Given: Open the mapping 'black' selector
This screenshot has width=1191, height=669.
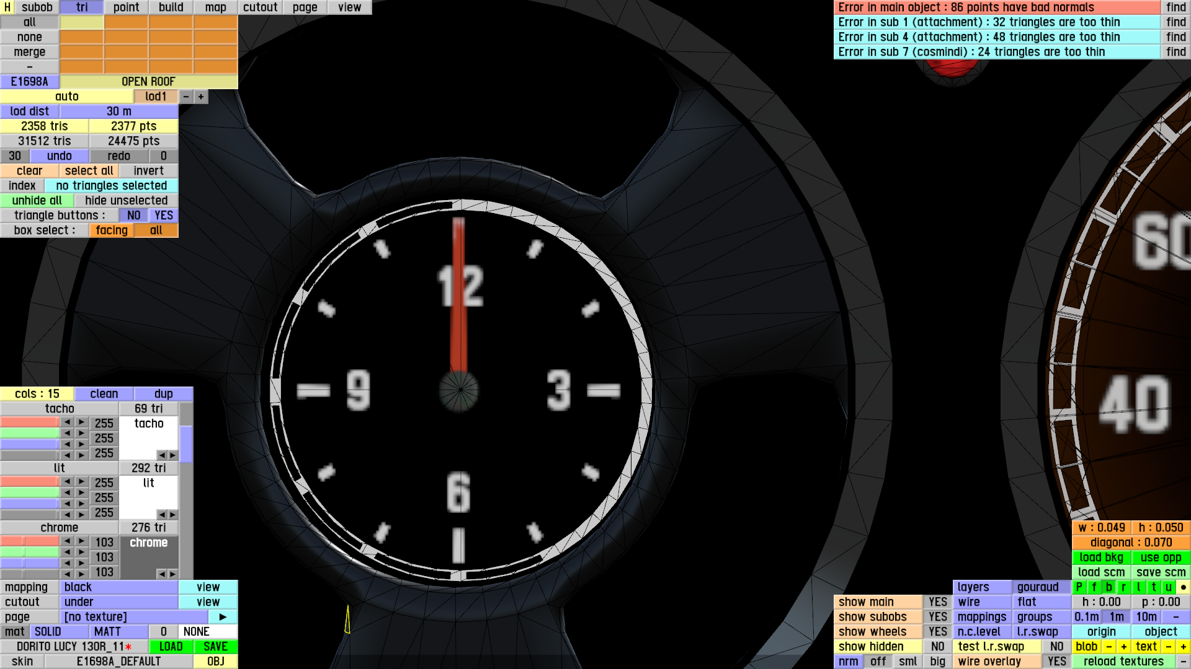Looking at the screenshot, I should pos(119,587).
